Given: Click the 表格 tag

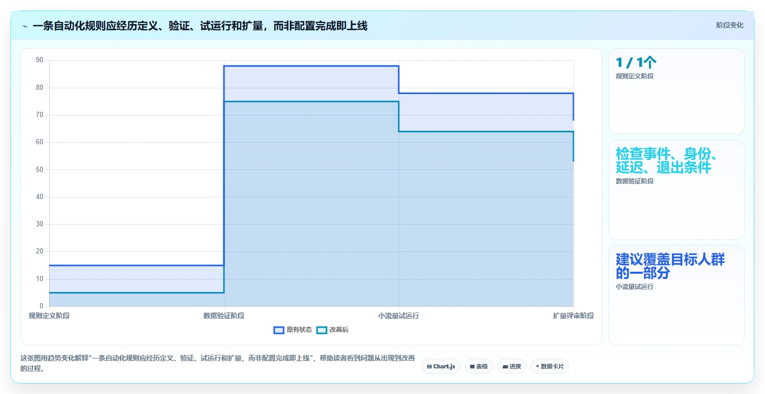Looking at the screenshot, I should [479, 366].
